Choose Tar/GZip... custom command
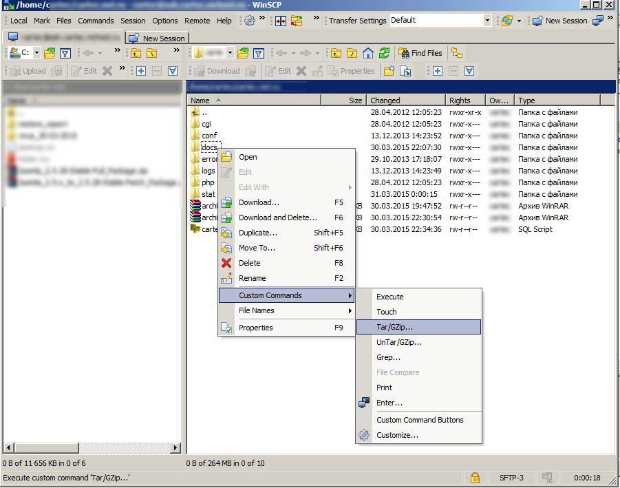620x488 pixels. coord(419,327)
